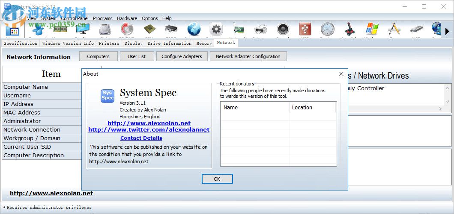Open alexnolan.net link at window bottom
Screen dimensions: 454x214
pos(51,193)
